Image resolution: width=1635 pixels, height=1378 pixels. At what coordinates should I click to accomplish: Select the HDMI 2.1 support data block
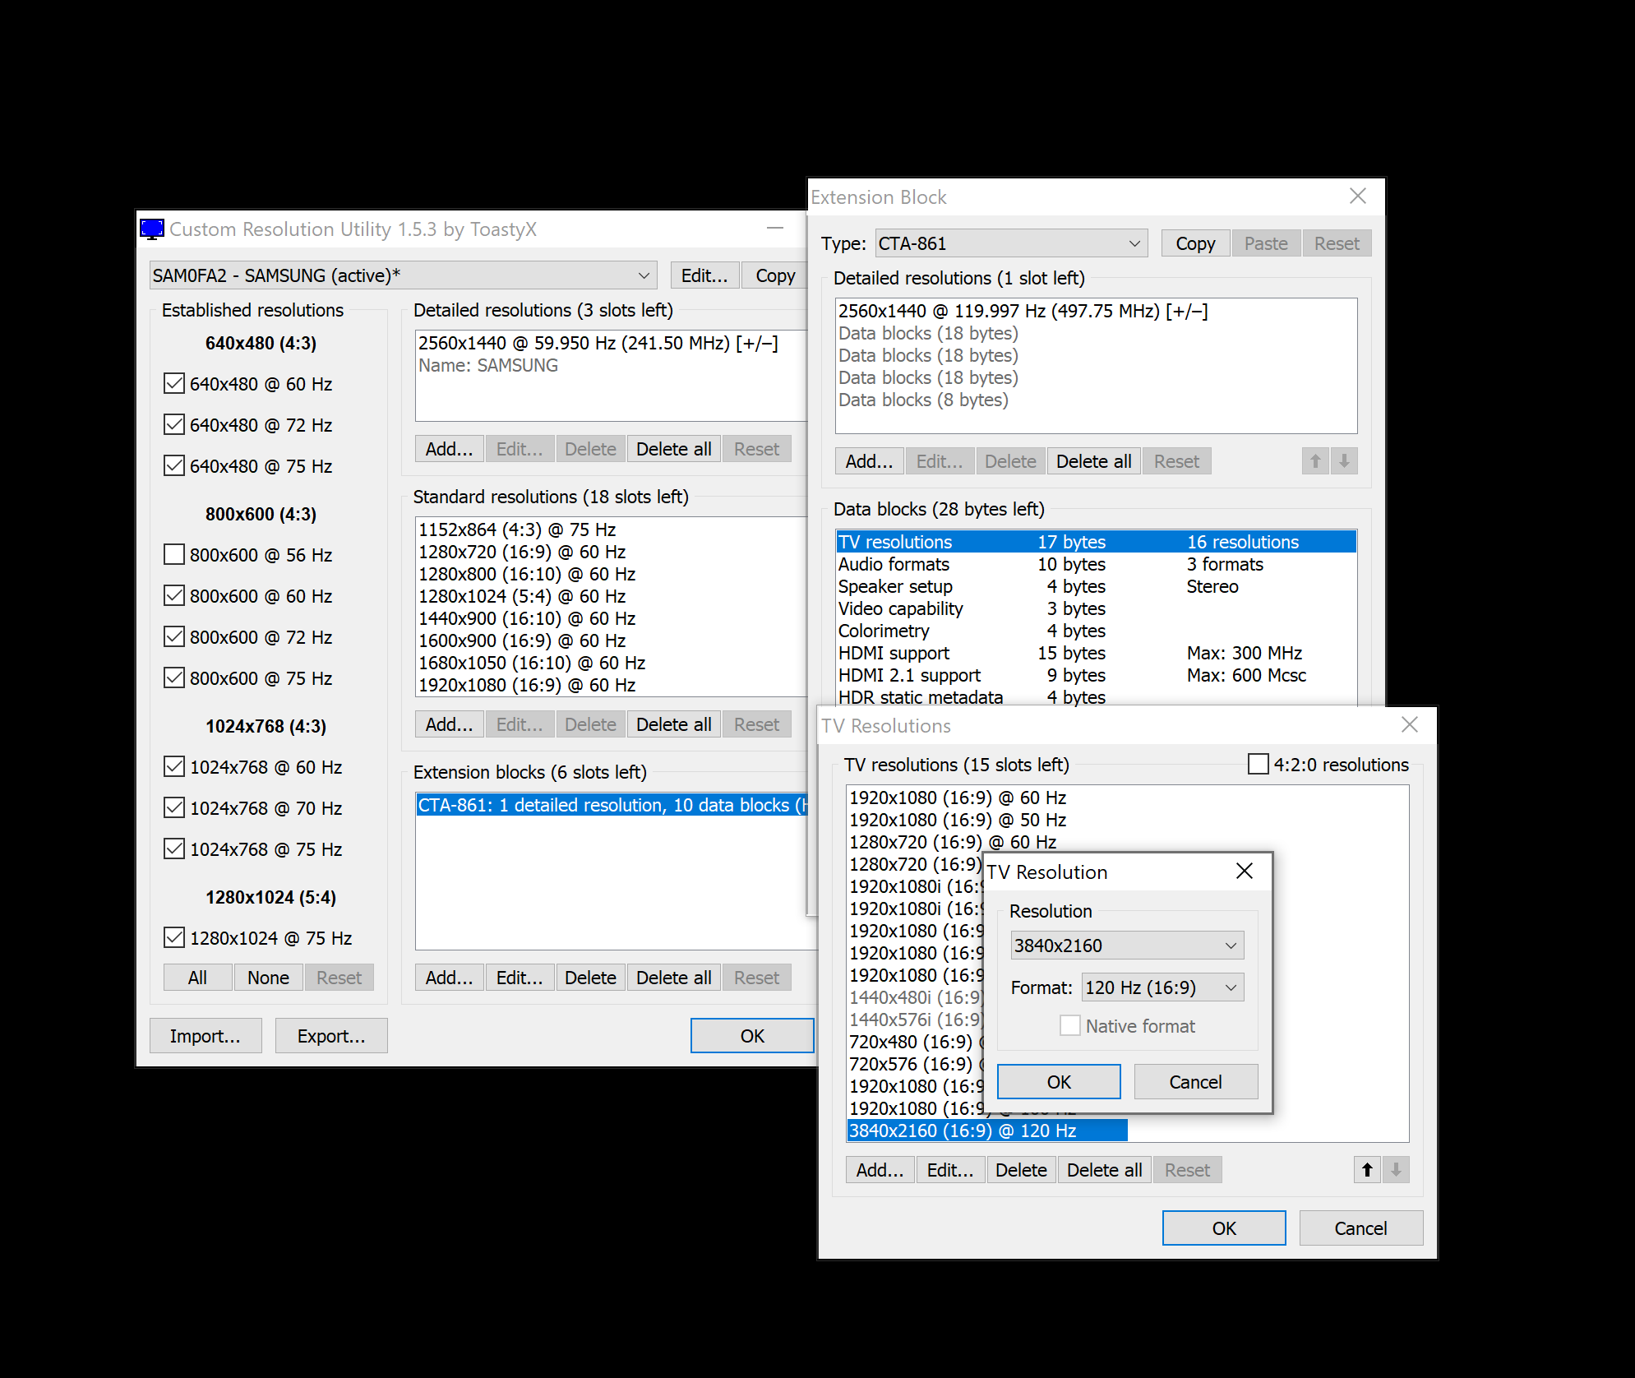coord(909,675)
